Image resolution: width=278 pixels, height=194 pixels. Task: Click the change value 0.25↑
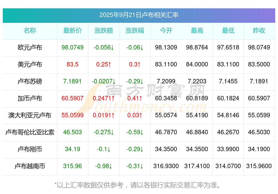(104, 64)
